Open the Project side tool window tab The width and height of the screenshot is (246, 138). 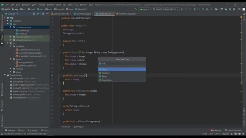coord(2,39)
